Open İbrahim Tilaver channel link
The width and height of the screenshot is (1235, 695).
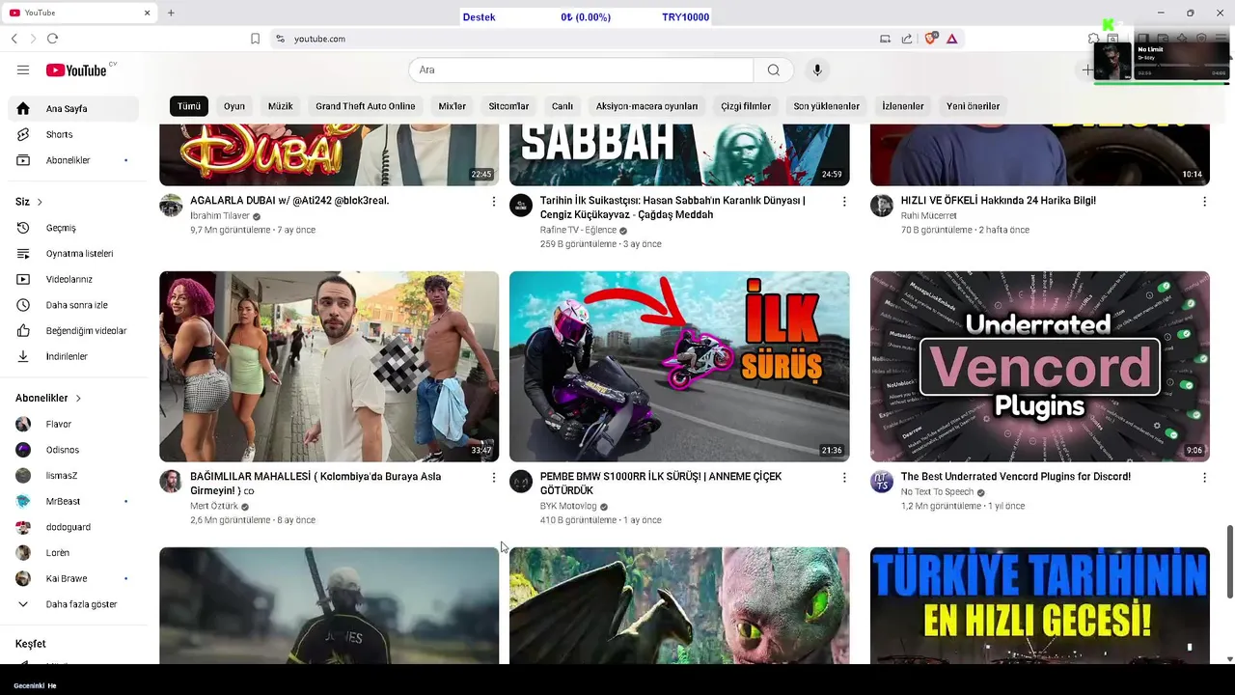[220, 216]
